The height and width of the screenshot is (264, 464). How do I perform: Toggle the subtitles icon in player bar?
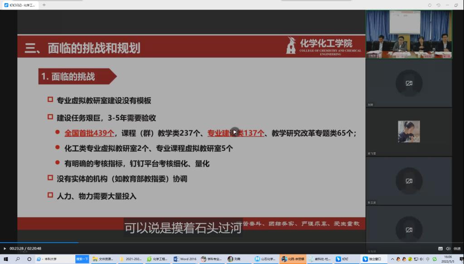point(440,249)
